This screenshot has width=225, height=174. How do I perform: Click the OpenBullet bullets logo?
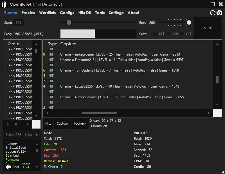(4, 4)
